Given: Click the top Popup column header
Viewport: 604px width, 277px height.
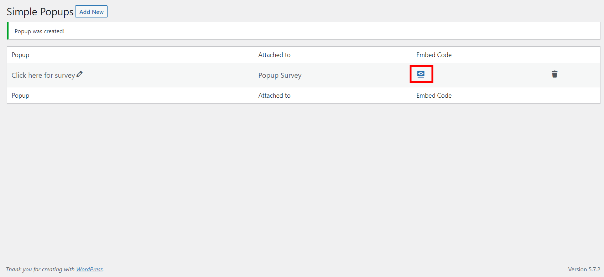Looking at the screenshot, I should [20, 55].
